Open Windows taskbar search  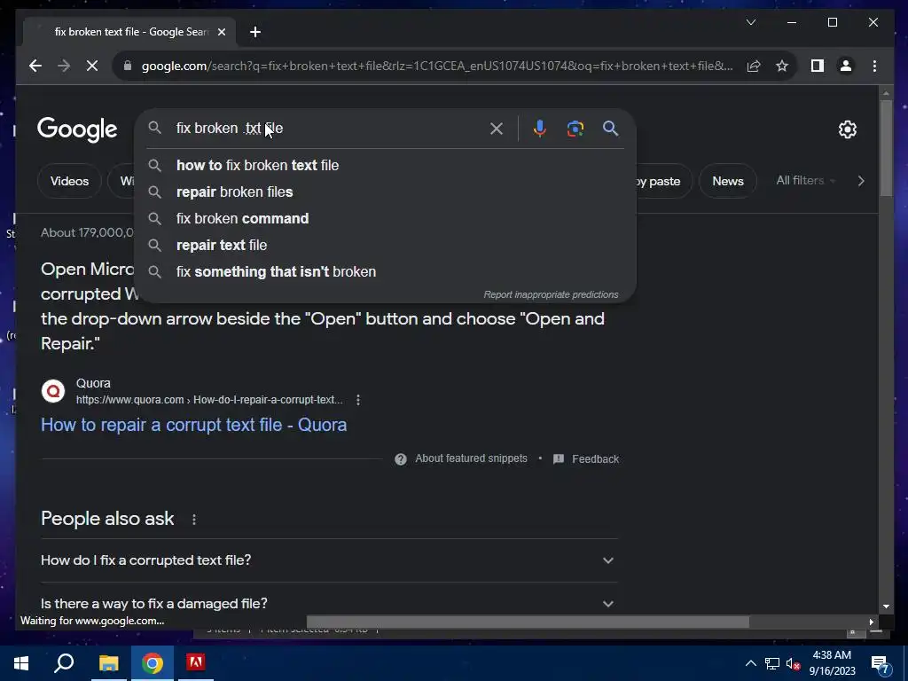pyautogui.click(x=64, y=663)
